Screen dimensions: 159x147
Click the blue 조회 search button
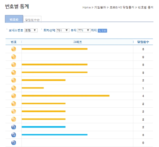[102, 31]
